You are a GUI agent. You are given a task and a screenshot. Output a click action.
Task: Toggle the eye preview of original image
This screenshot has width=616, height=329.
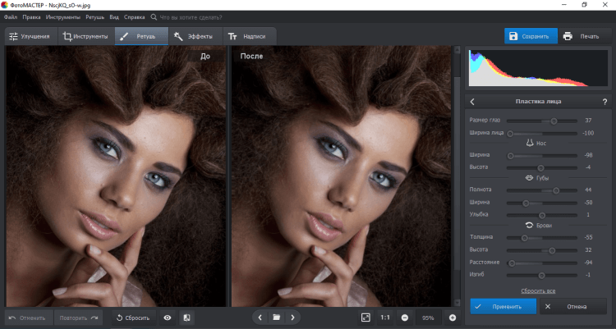pyautogui.click(x=168, y=318)
